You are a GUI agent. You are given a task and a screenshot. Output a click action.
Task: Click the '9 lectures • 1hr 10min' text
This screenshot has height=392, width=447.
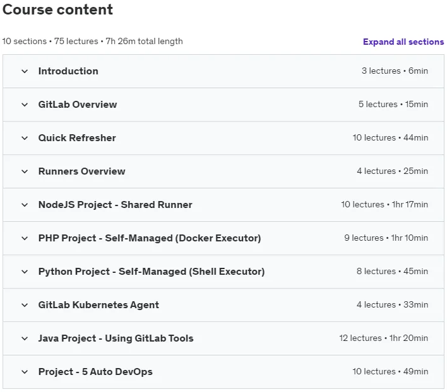pos(386,238)
